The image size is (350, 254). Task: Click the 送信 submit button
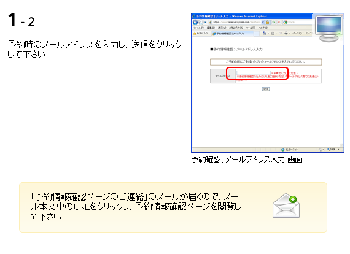[x=266, y=89]
